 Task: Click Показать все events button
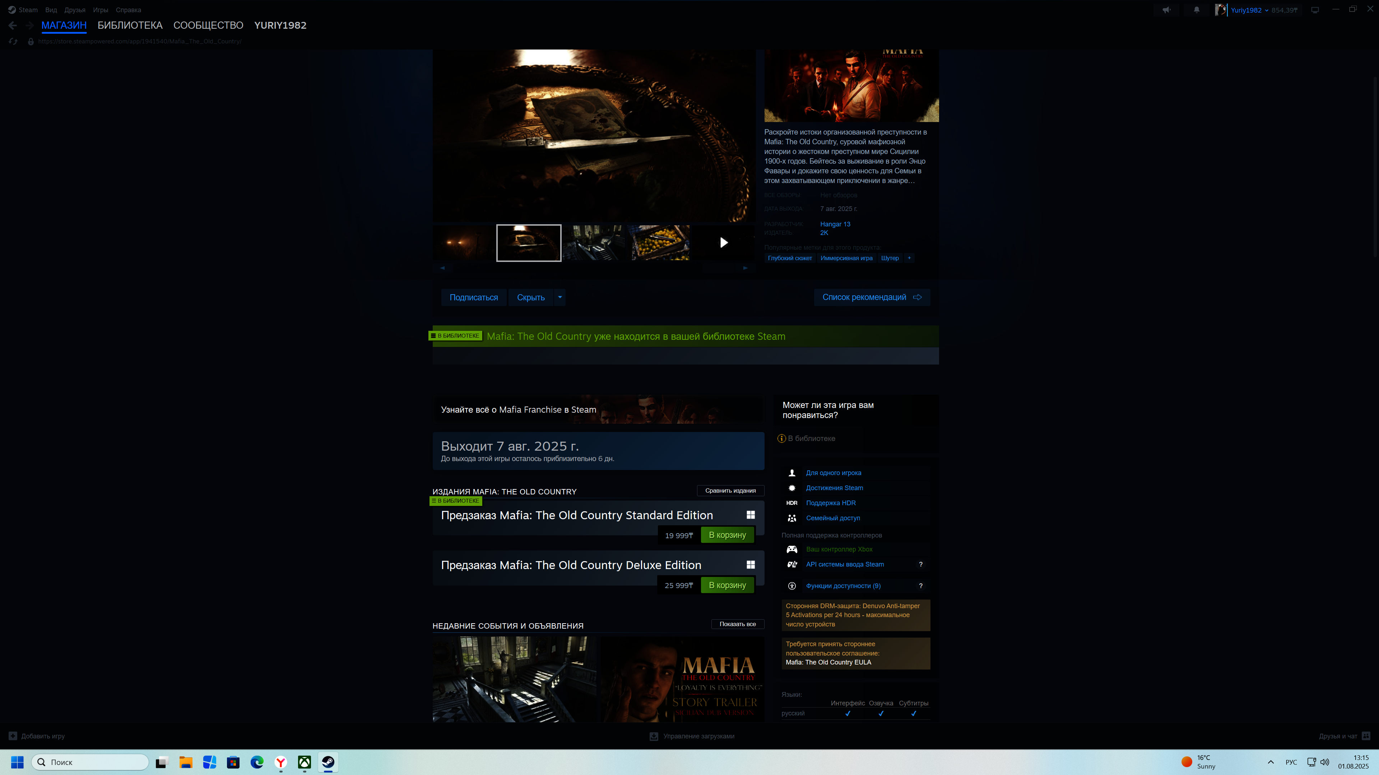click(x=738, y=624)
